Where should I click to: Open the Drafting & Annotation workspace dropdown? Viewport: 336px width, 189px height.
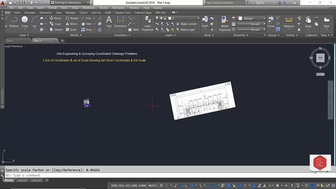point(70,3)
